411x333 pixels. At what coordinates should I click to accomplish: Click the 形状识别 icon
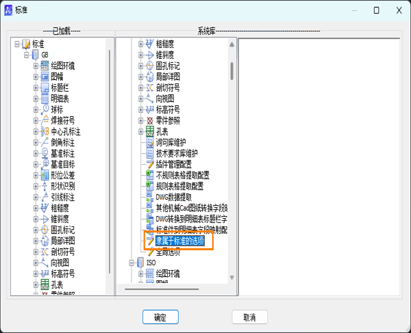(45, 186)
